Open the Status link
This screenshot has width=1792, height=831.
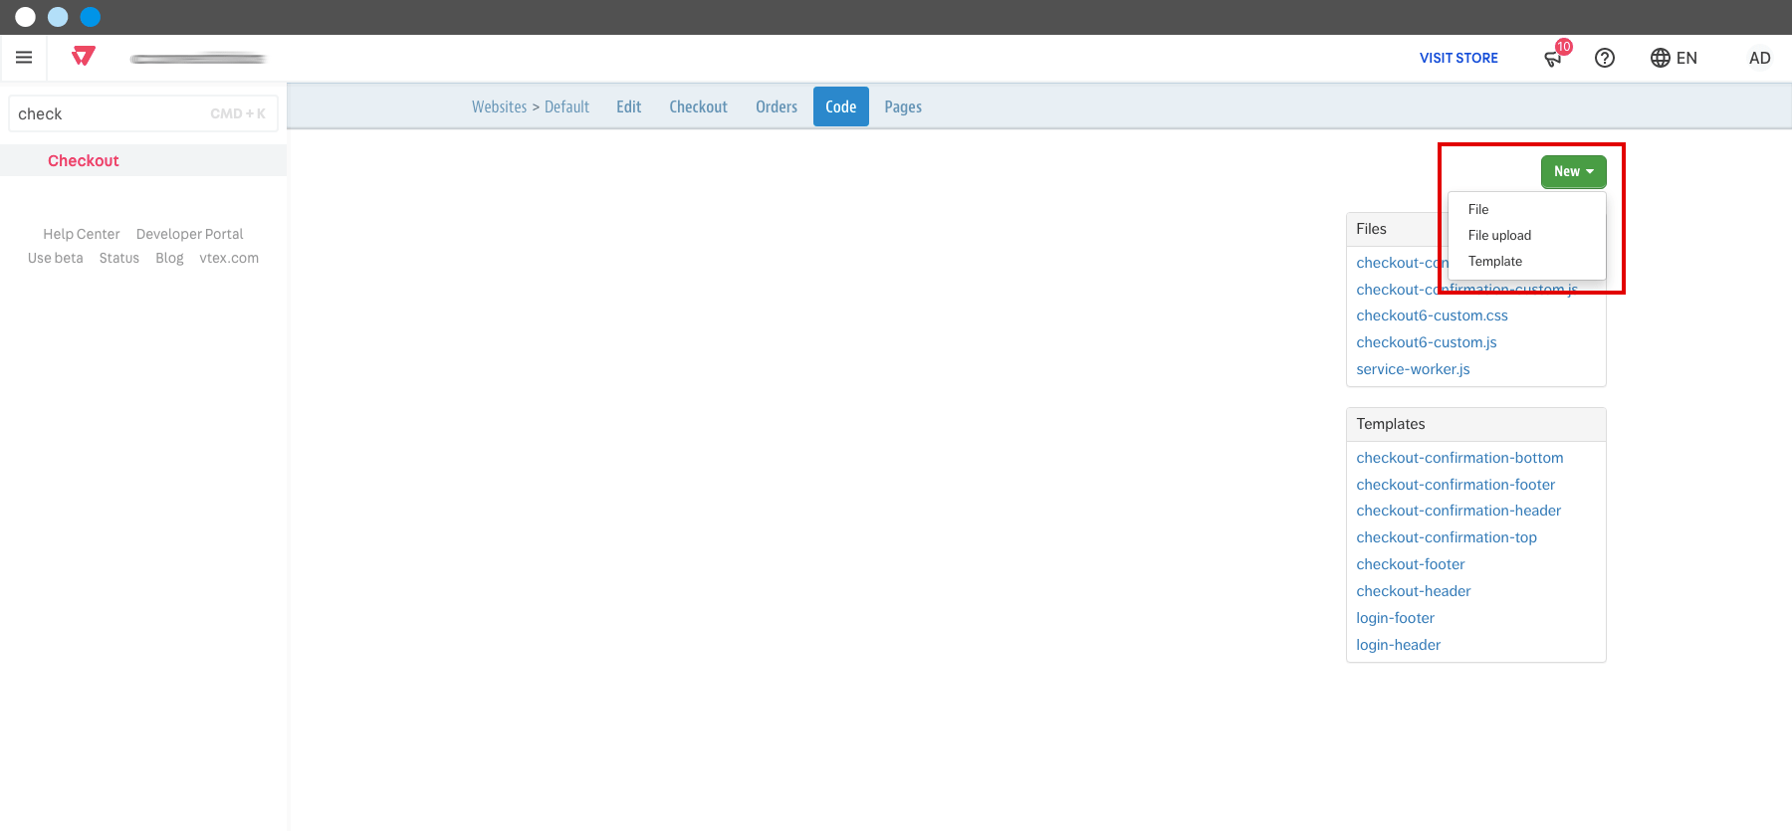point(119,258)
